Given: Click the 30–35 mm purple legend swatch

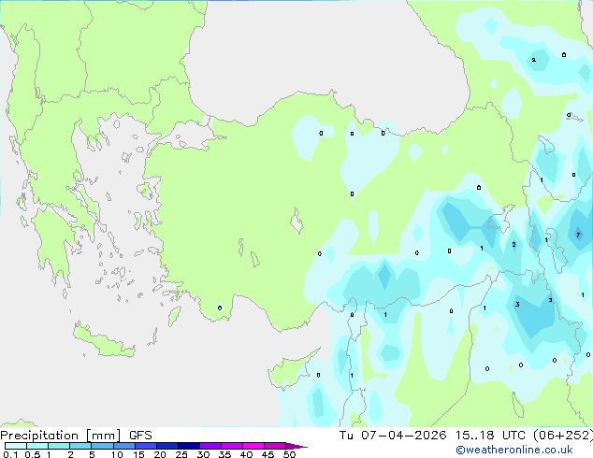Looking at the screenshot, I should (210, 446).
